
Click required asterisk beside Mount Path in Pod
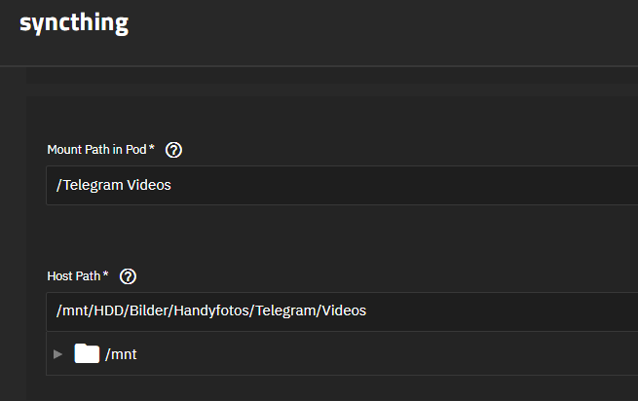tap(152, 149)
